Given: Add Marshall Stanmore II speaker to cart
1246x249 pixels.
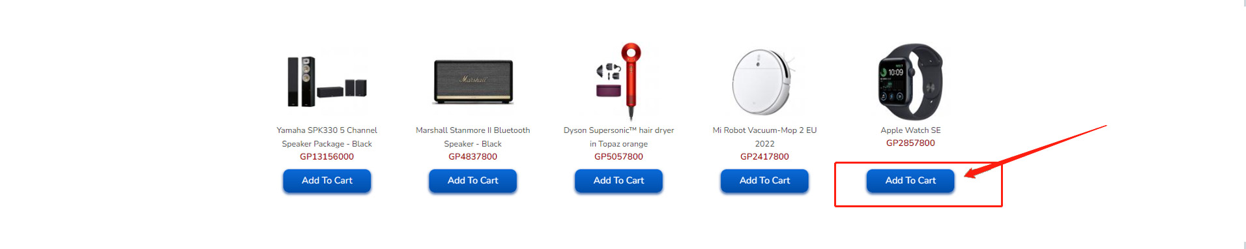Looking at the screenshot, I should coord(473,181).
